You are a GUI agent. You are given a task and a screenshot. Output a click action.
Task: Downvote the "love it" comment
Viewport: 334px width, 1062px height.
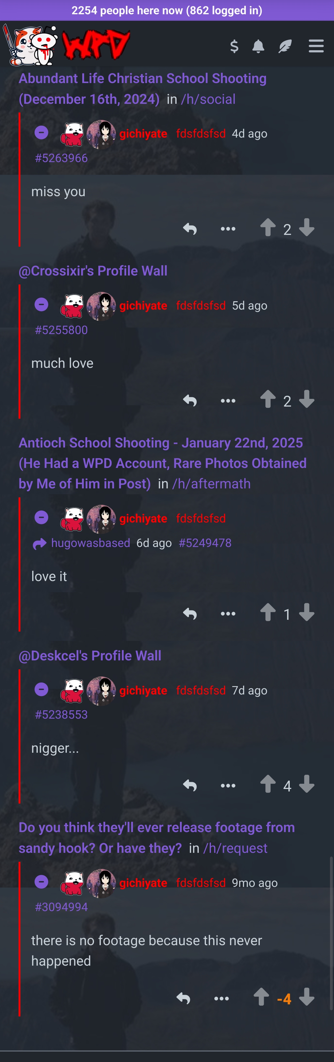pos(306,612)
